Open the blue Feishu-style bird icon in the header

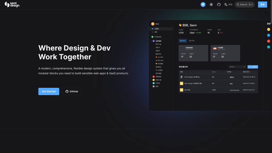[203, 5]
